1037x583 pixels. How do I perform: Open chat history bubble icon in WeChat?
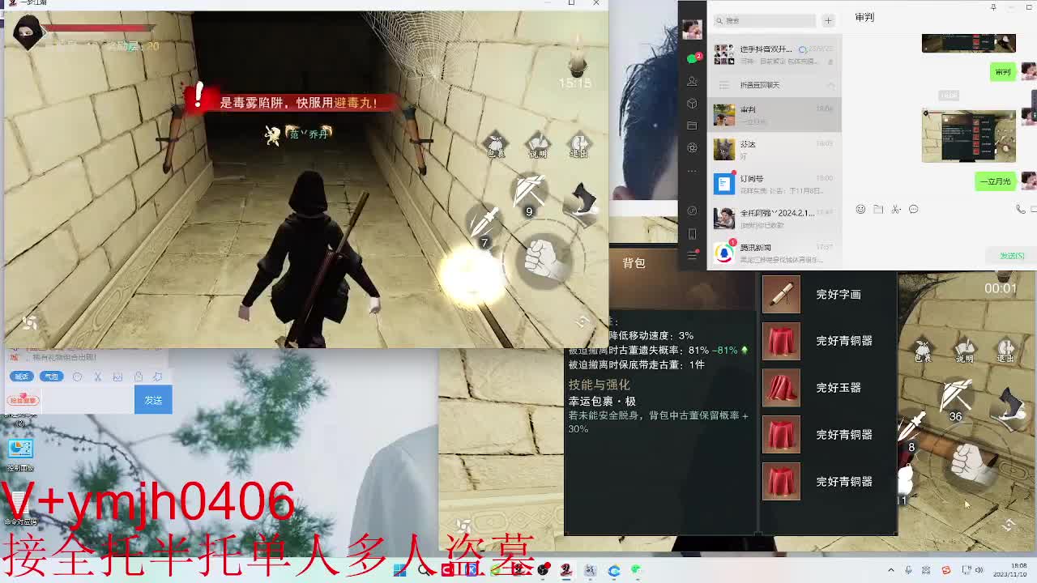pyautogui.click(x=914, y=210)
